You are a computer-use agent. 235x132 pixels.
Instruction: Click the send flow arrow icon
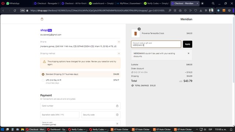click(x=191, y=11)
